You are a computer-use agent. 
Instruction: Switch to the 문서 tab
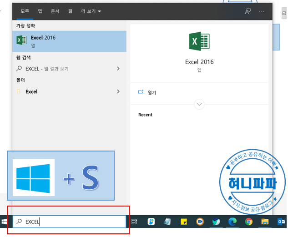click(55, 11)
